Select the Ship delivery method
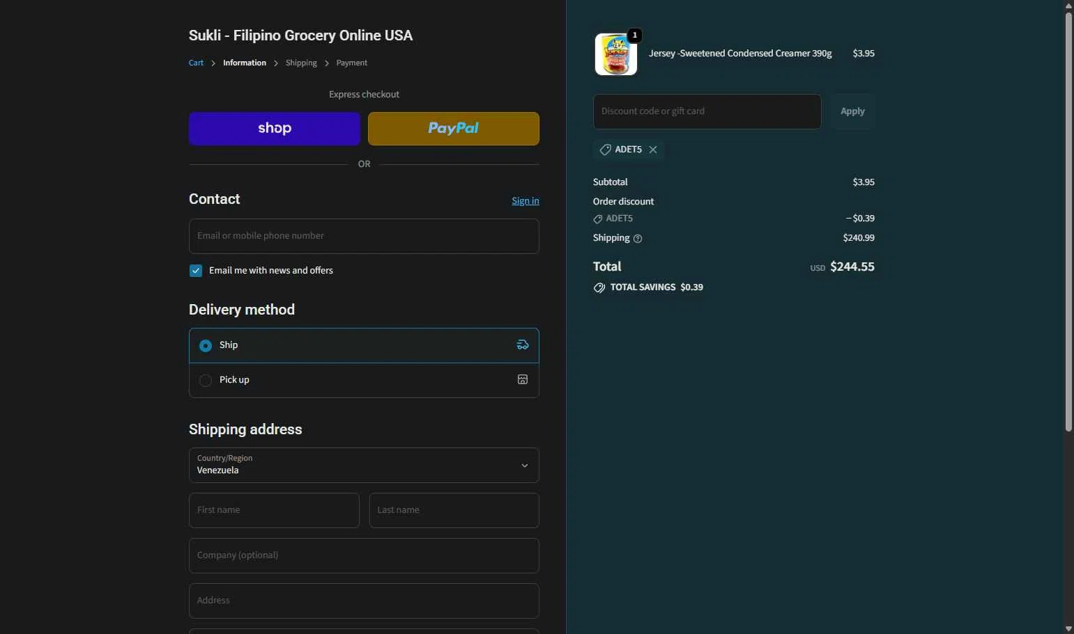This screenshot has height=634, width=1074. click(364, 345)
